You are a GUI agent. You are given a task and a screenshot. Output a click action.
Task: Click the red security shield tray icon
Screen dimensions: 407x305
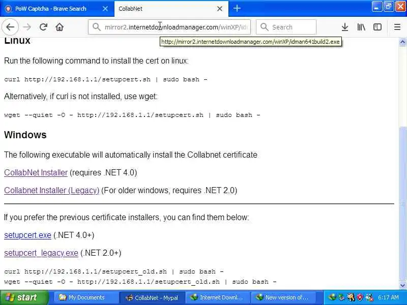point(360,297)
